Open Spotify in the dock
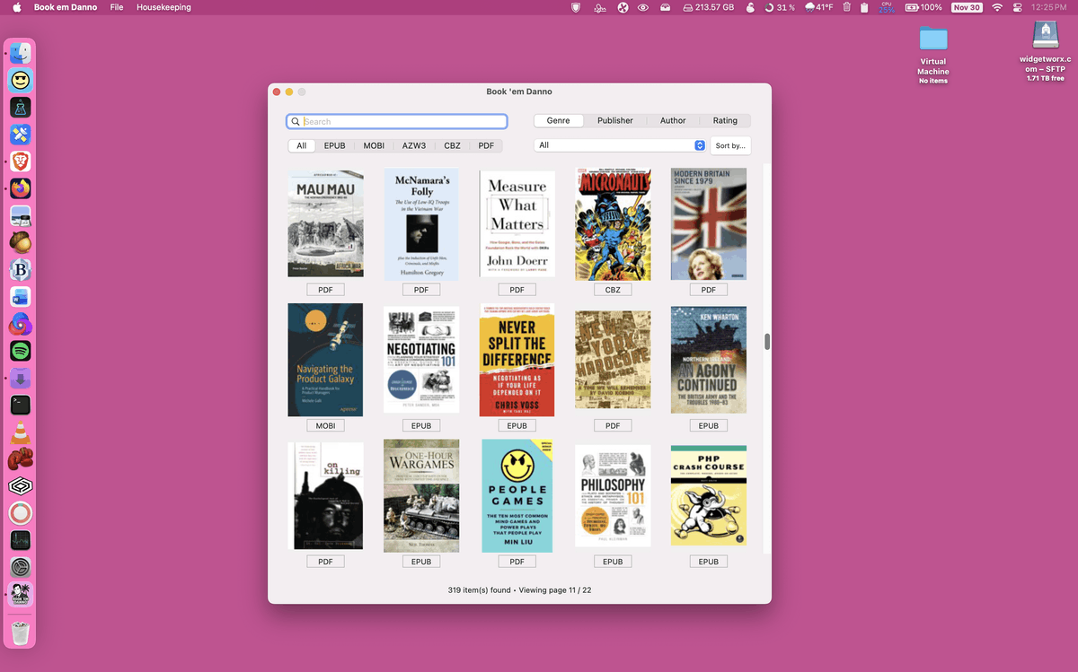 20,351
